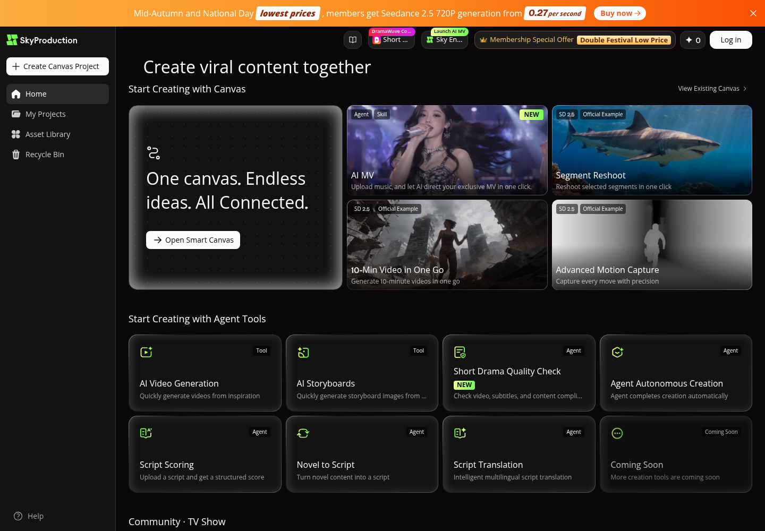Close the promotional banner
Screen dimensions: 765x531
click(x=753, y=13)
